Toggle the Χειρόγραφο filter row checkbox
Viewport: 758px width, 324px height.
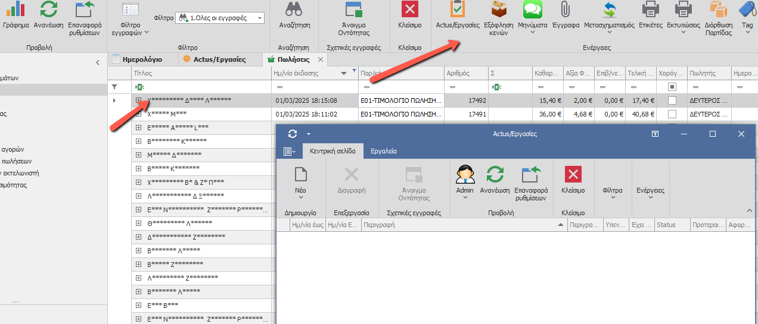click(x=672, y=87)
